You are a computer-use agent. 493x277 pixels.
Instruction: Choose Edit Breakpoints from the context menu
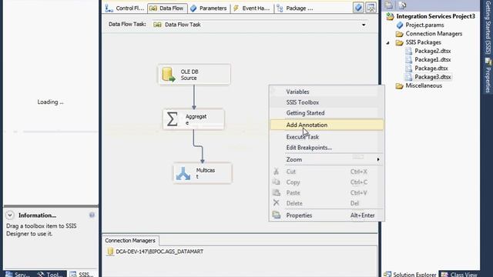tap(327, 148)
